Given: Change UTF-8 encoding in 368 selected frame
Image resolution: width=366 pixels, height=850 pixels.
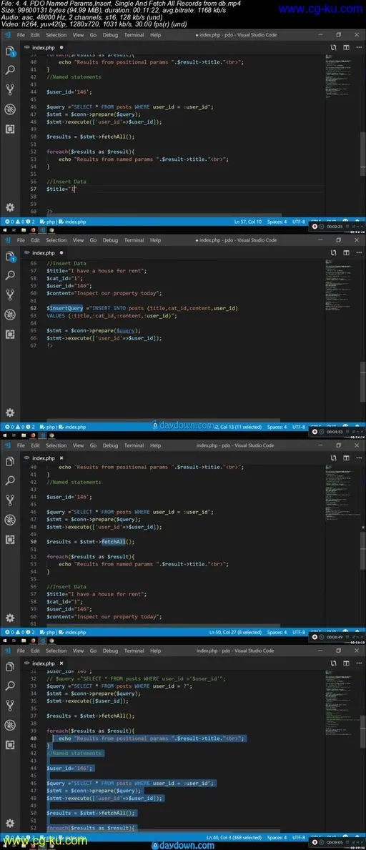Looking at the screenshot, I should (x=299, y=838).
